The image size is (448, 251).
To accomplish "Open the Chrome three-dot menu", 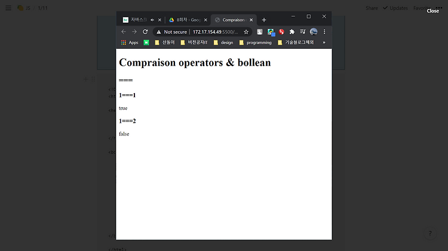I will [x=324, y=32].
